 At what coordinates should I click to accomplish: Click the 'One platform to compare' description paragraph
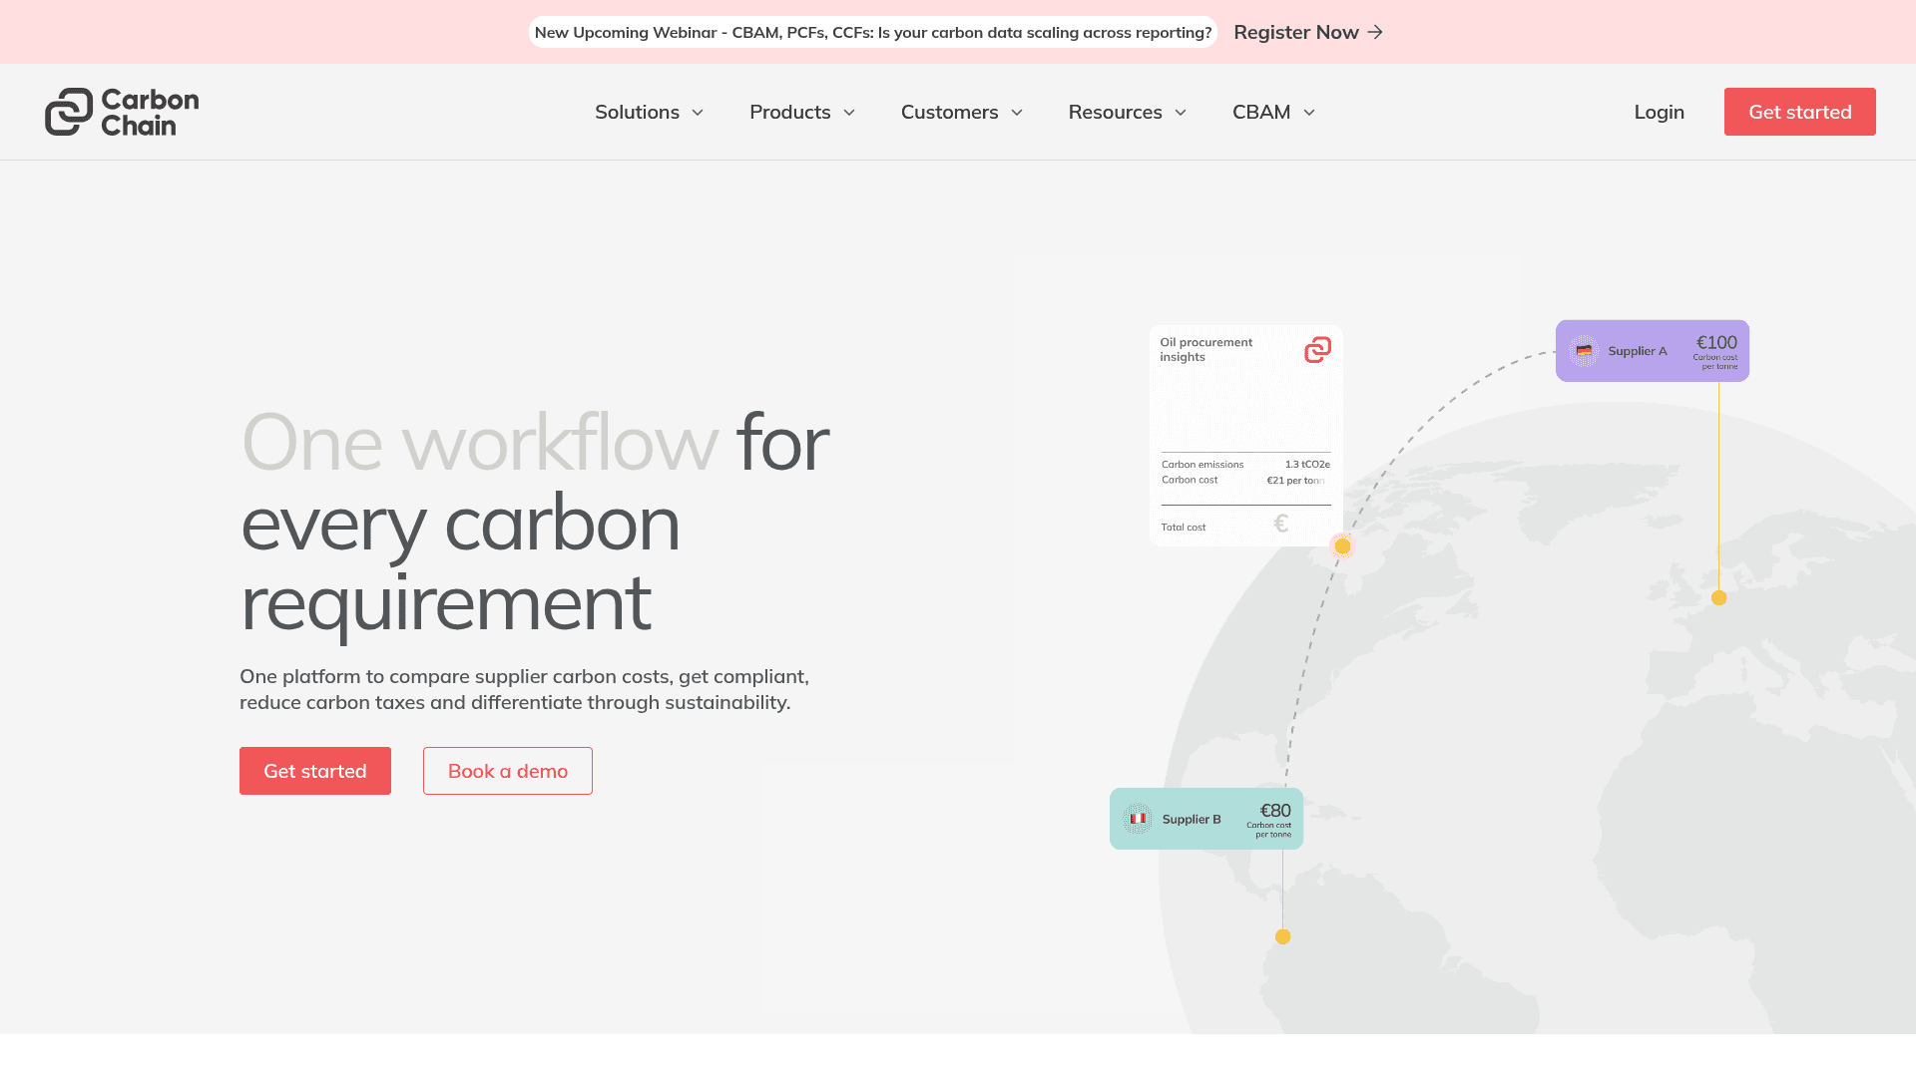[524, 689]
